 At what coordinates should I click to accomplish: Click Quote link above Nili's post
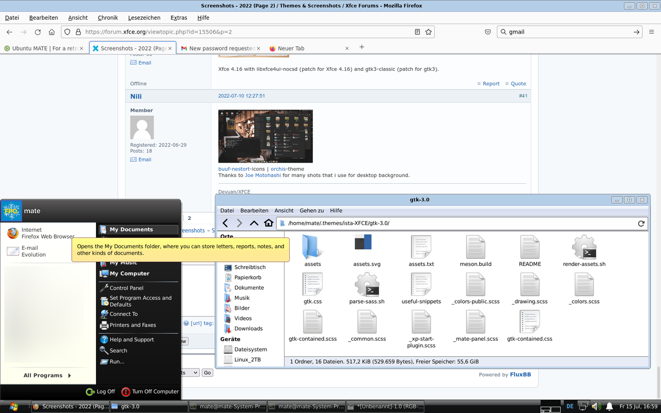518,84
